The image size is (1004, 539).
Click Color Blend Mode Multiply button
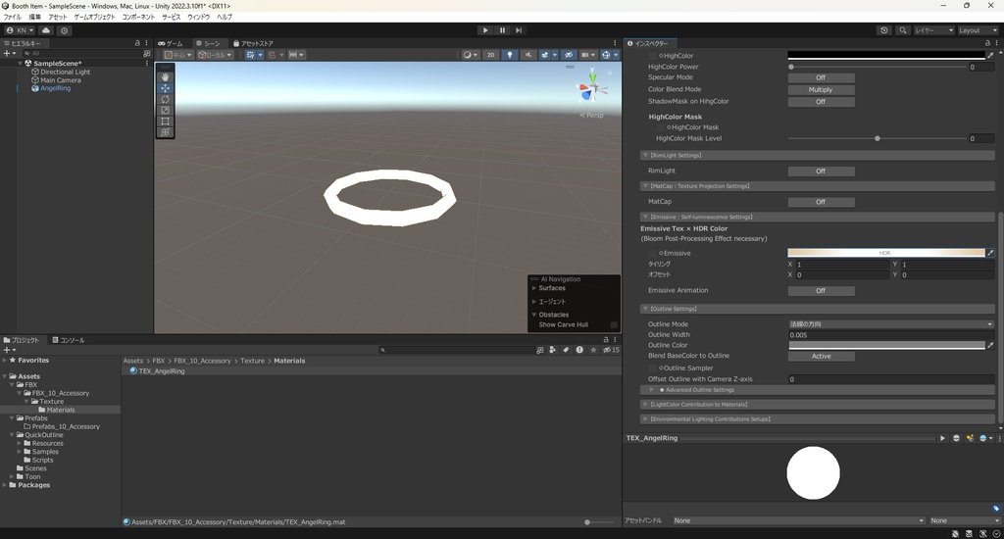tap(821, 89)
